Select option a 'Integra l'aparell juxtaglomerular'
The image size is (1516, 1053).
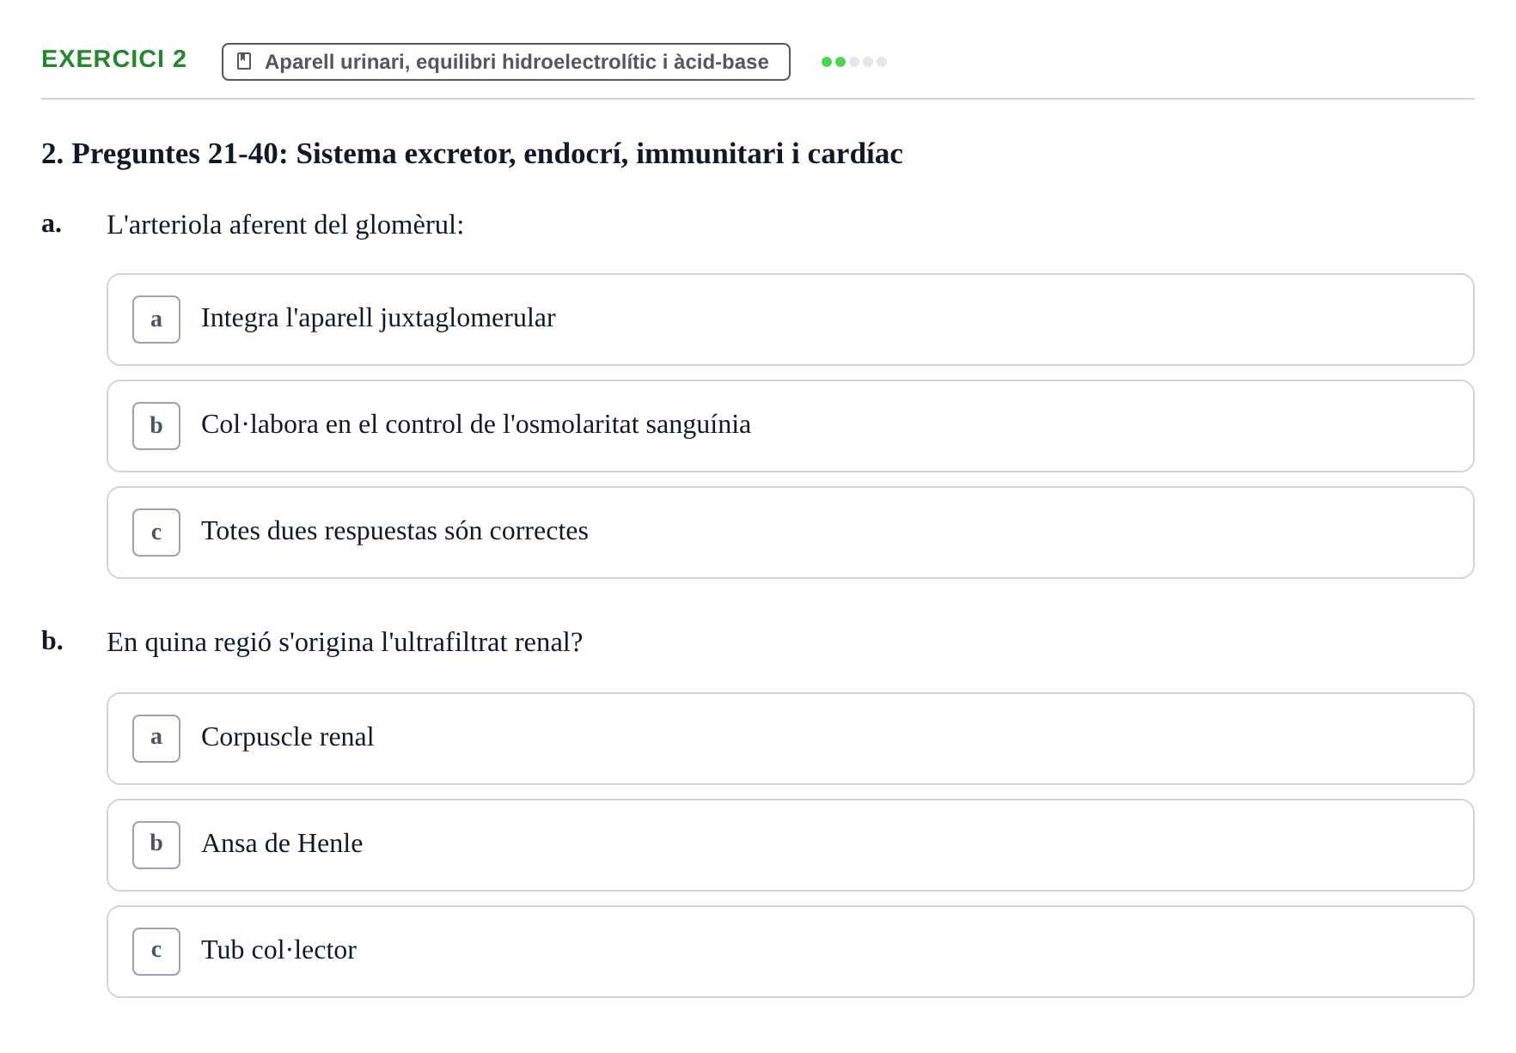pyautogui.click(x=790, y=320)
